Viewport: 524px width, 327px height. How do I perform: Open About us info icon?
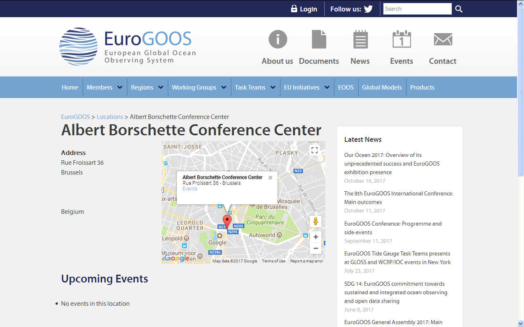click(x=278, y=40)
